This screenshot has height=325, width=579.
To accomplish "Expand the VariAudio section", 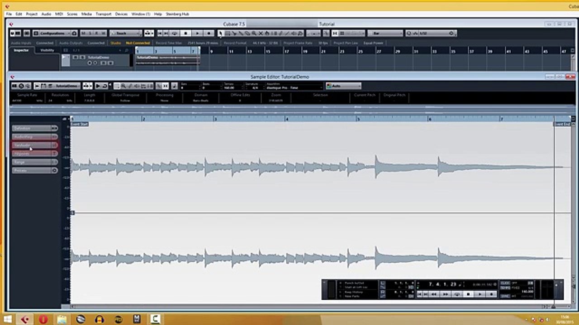I will pyautogui.click(x=35, y=145).
